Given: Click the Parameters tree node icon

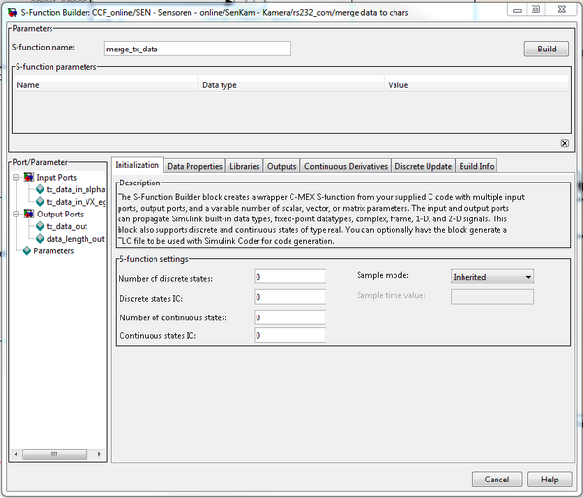Looking at the screenshot, I should [x=26, y=251].
